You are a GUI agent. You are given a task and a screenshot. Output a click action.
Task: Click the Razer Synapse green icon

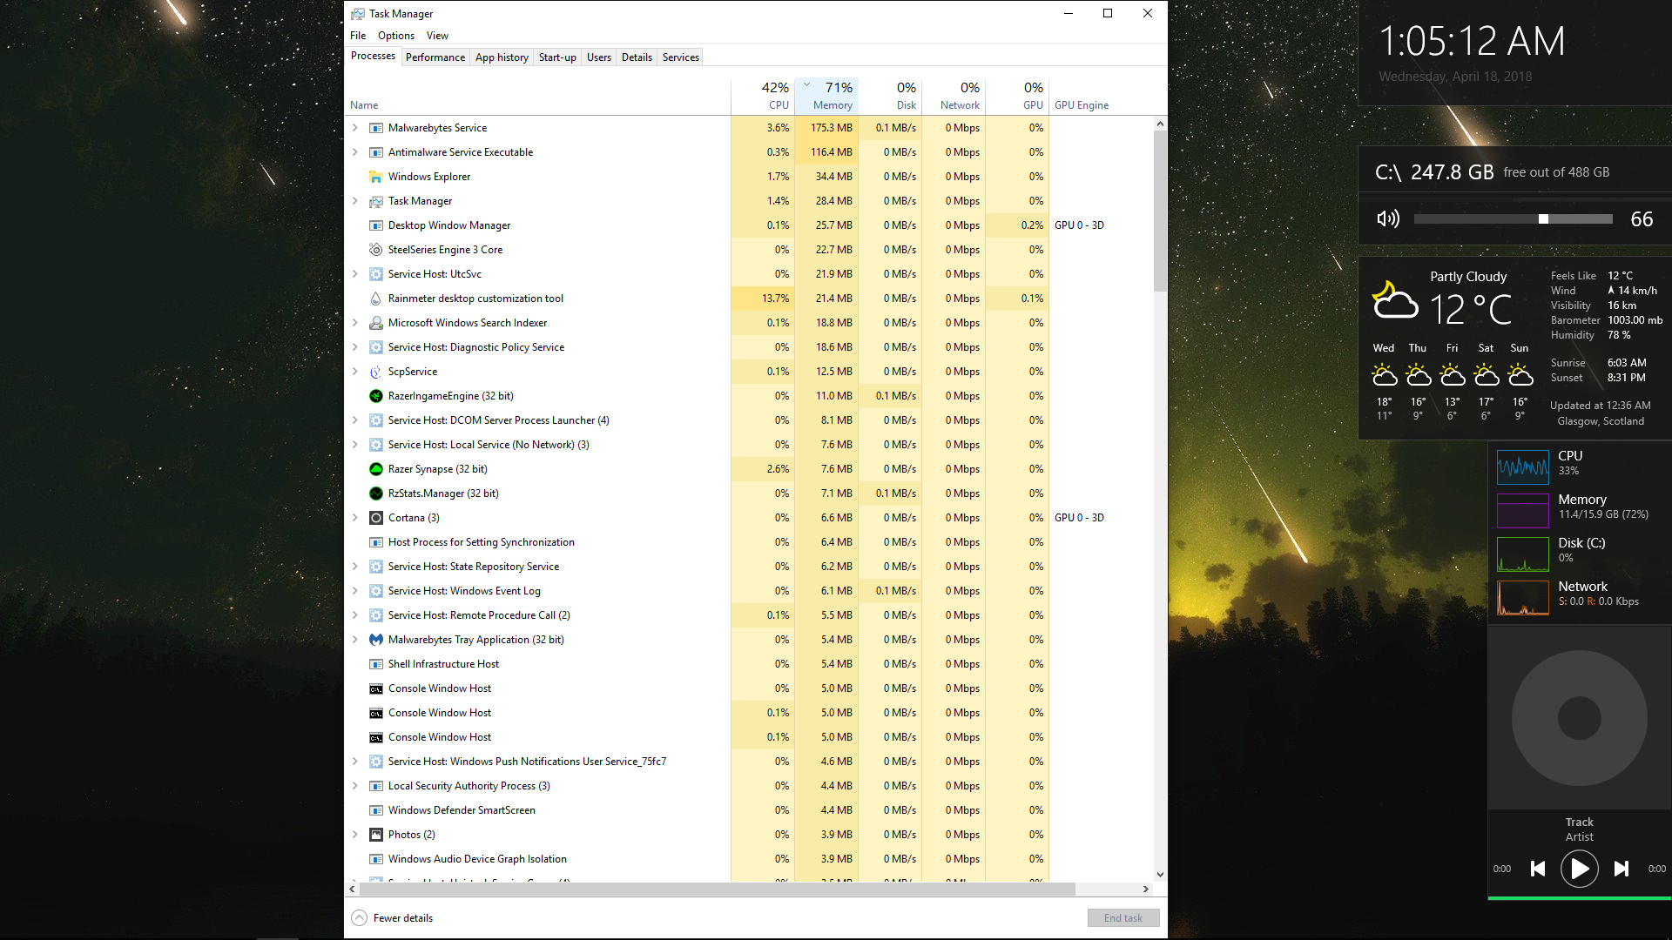pyautogui.click(x=376, y=469)
